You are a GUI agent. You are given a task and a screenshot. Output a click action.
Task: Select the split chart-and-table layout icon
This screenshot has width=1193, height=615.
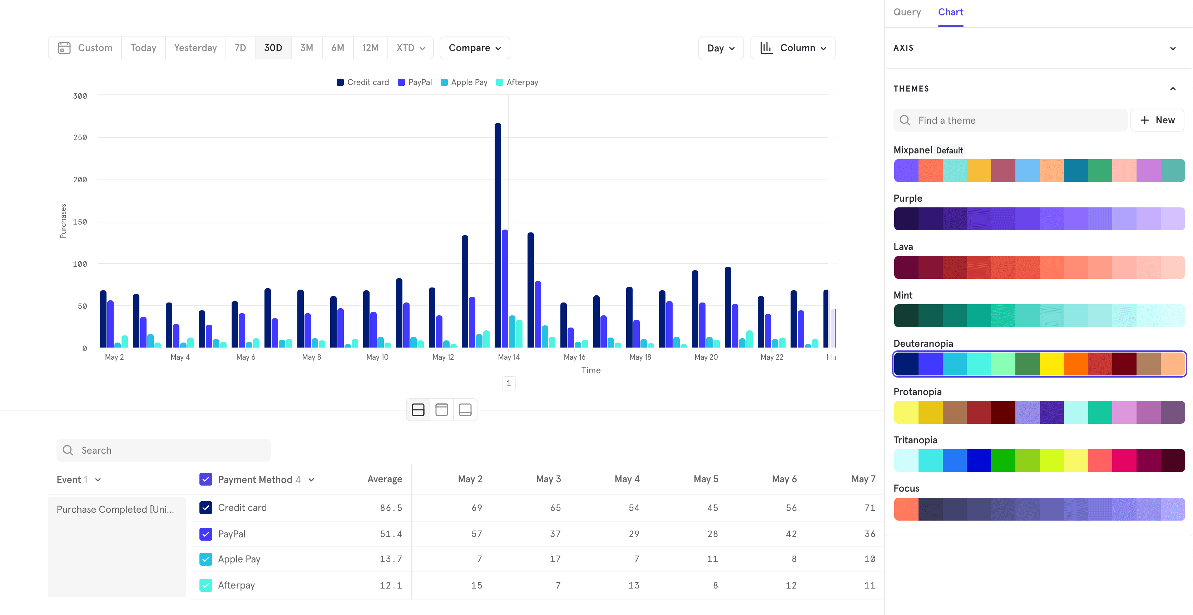point(418,410)
